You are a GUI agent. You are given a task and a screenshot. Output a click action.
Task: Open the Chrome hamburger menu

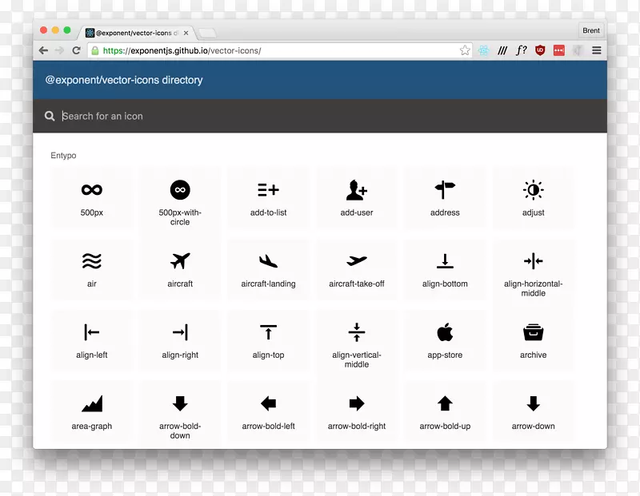(x=597, y=50)
